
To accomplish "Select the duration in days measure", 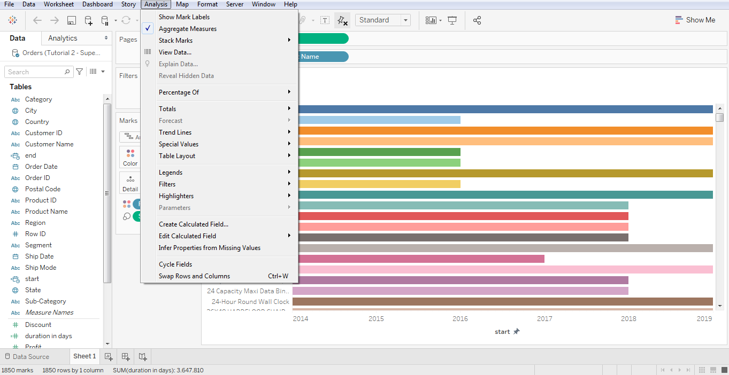I will point(48,336).
